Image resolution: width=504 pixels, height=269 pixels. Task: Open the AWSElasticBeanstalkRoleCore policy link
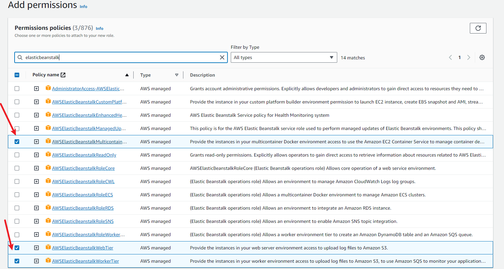[x=83, y=168]
